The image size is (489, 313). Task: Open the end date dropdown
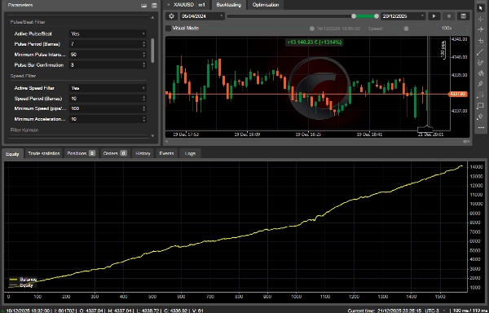click(403, 16)
